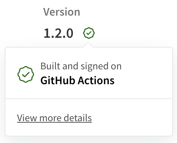Click empty popup area right of GitHub Actions

143,81
